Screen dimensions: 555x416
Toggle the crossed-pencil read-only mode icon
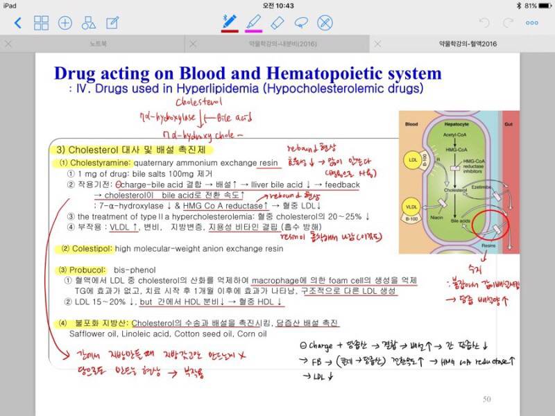(325, 22)
